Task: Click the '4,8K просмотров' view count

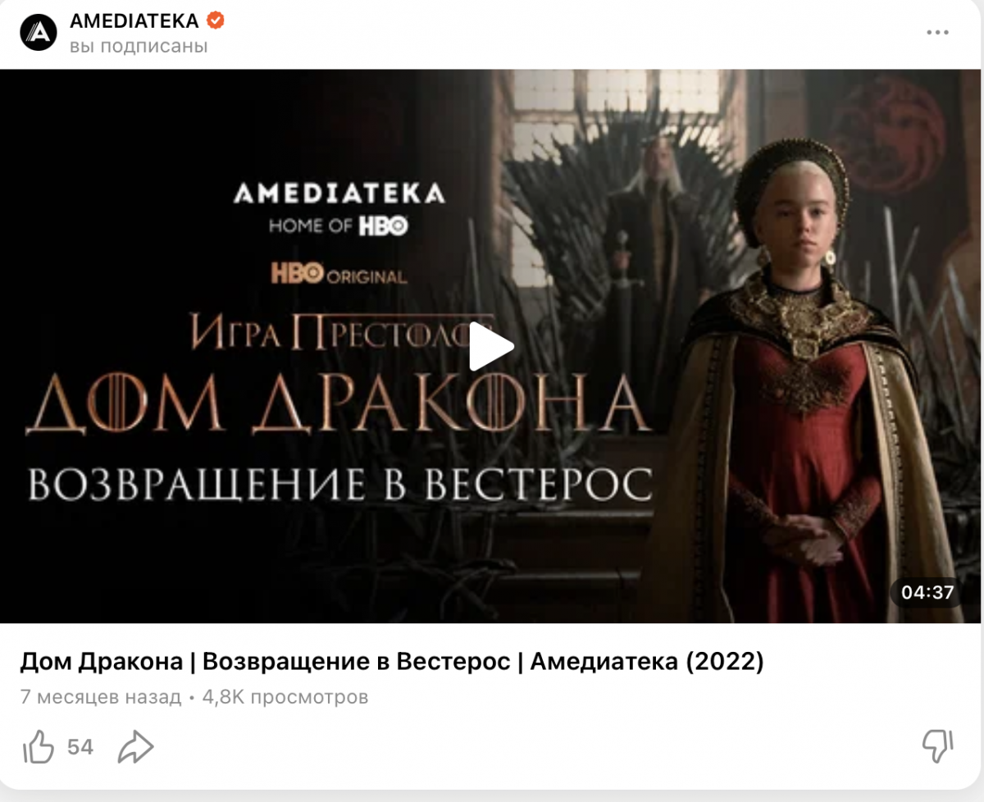Action: 285,698
